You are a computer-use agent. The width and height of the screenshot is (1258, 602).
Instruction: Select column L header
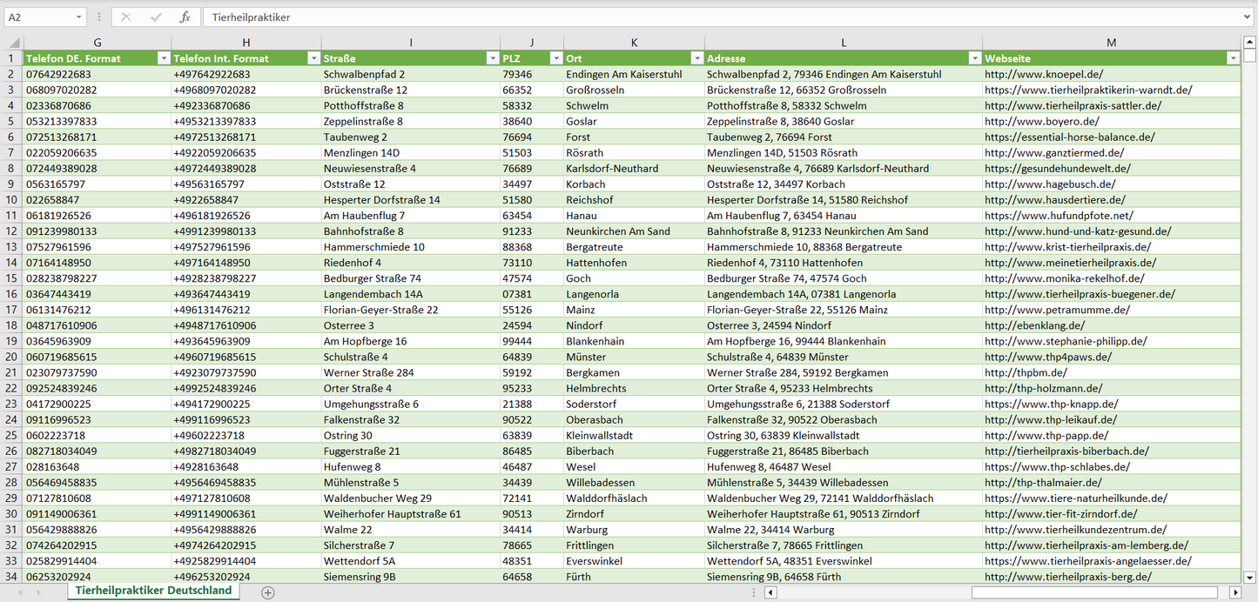[x=843, y=43]
